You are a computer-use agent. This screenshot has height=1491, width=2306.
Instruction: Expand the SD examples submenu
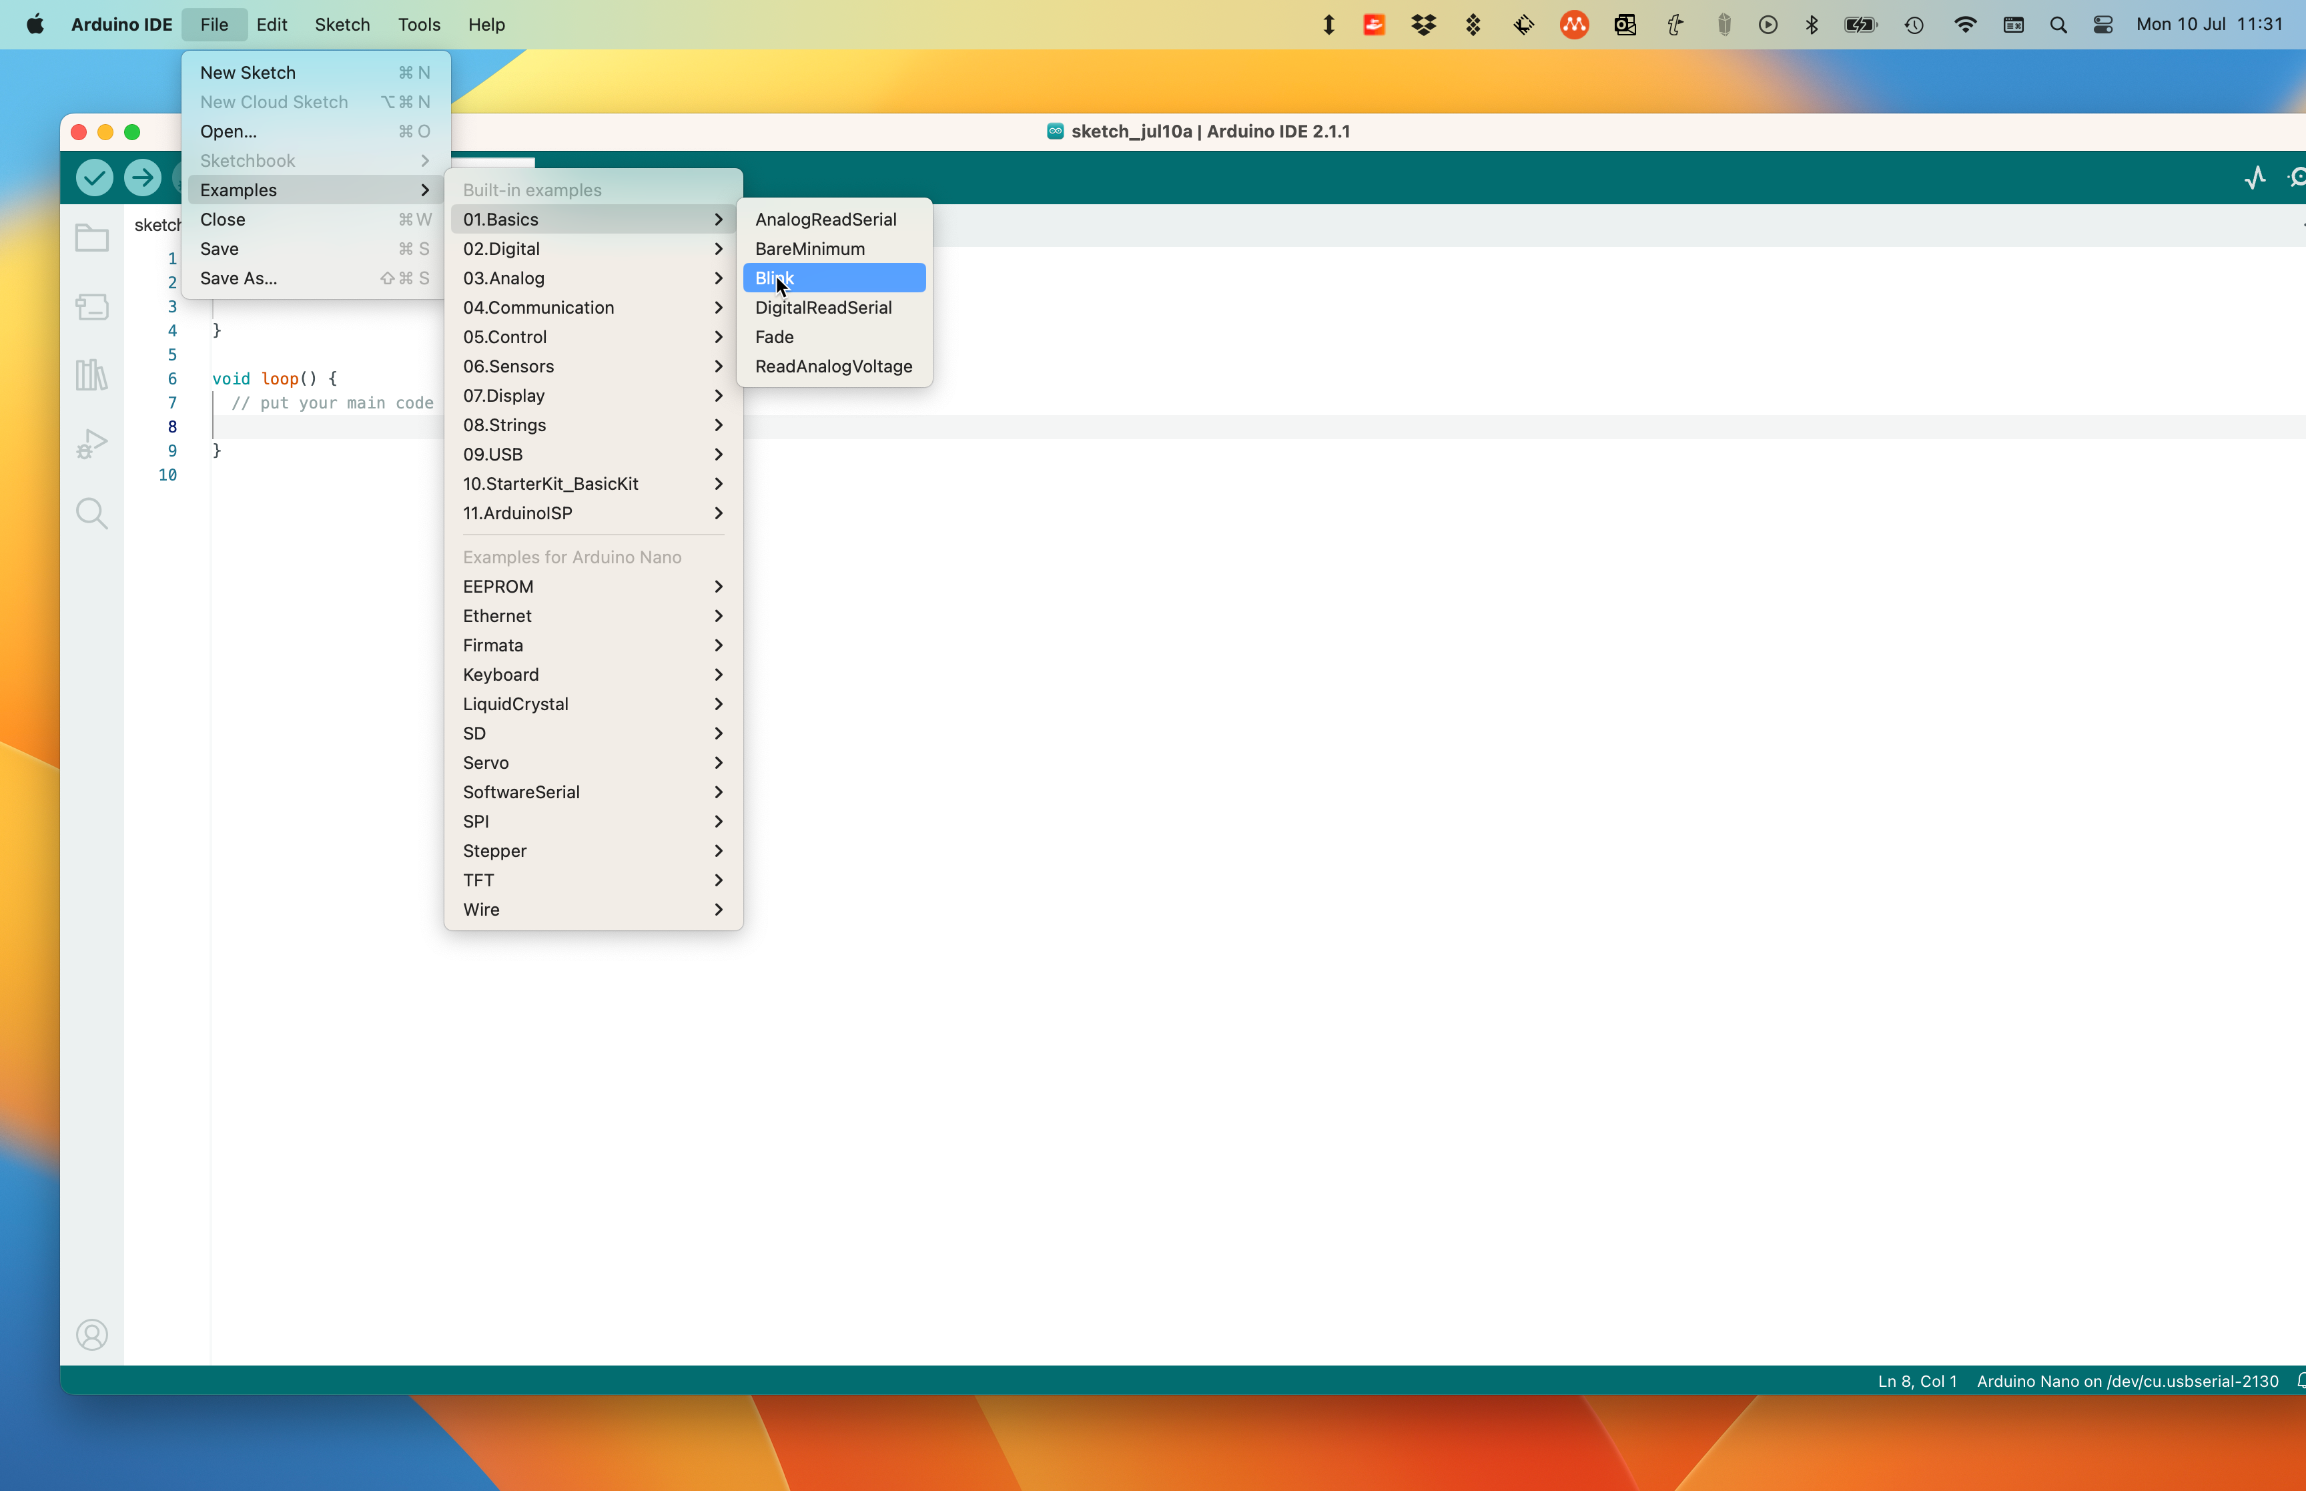point(593,733)
